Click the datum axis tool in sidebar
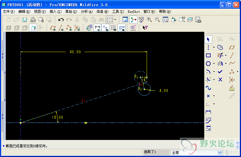241x157 pixels. point(232,56)
